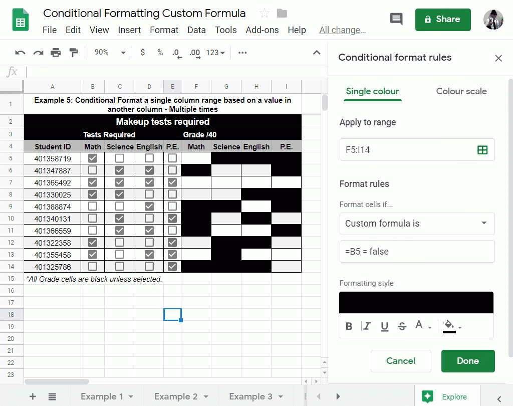Screen dimensions: 513x406
Task: Open the All changes link
Action: (x=342, y=30)
